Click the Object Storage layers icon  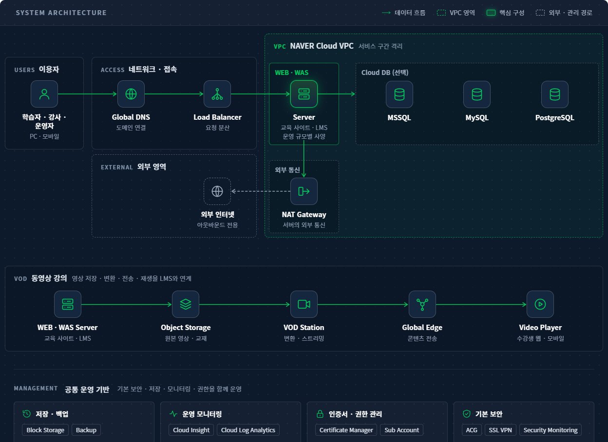186,304
